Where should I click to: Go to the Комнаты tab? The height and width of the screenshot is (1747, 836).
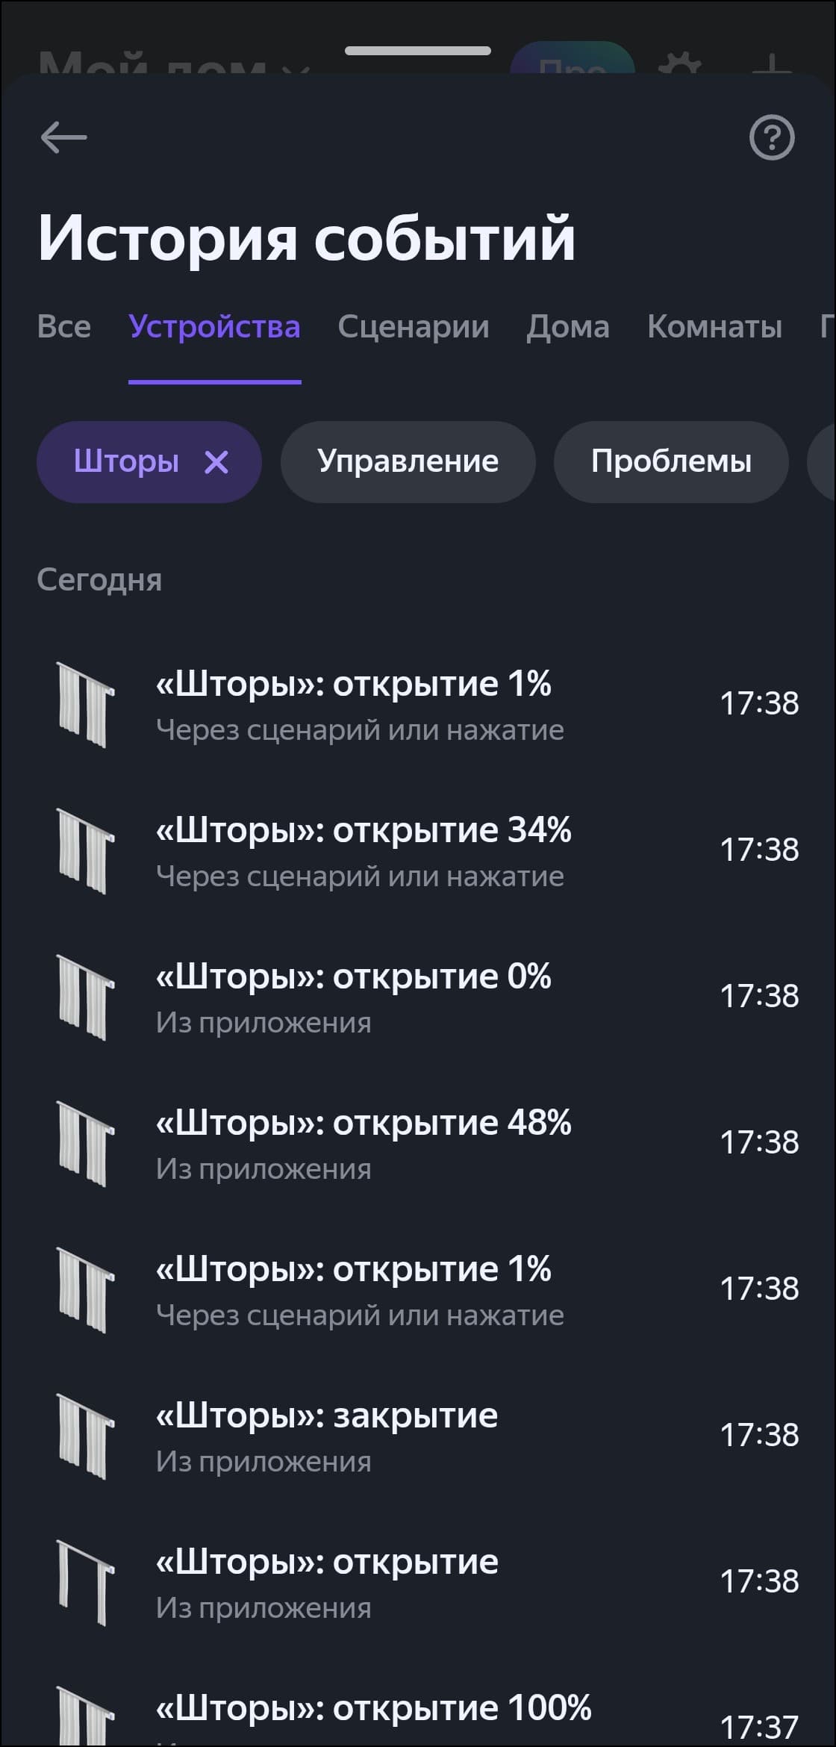pyautogui.click(x=714, y=327)
